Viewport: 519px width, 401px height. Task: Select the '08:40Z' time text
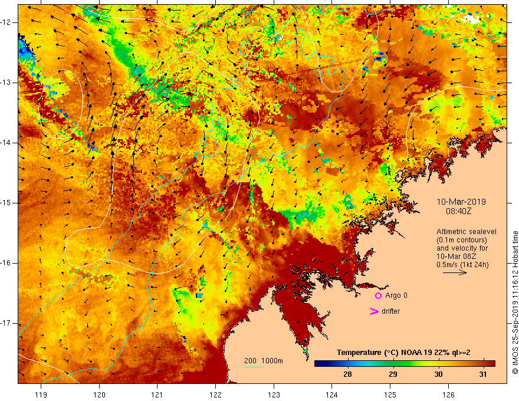(458, 211)
